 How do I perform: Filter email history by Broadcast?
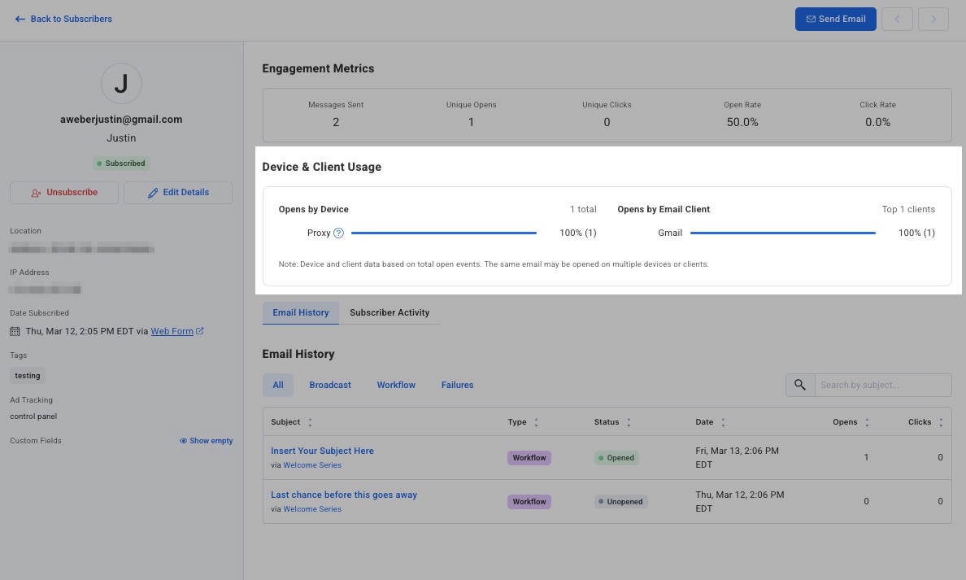pyautogui.click(x=330, y=385)
